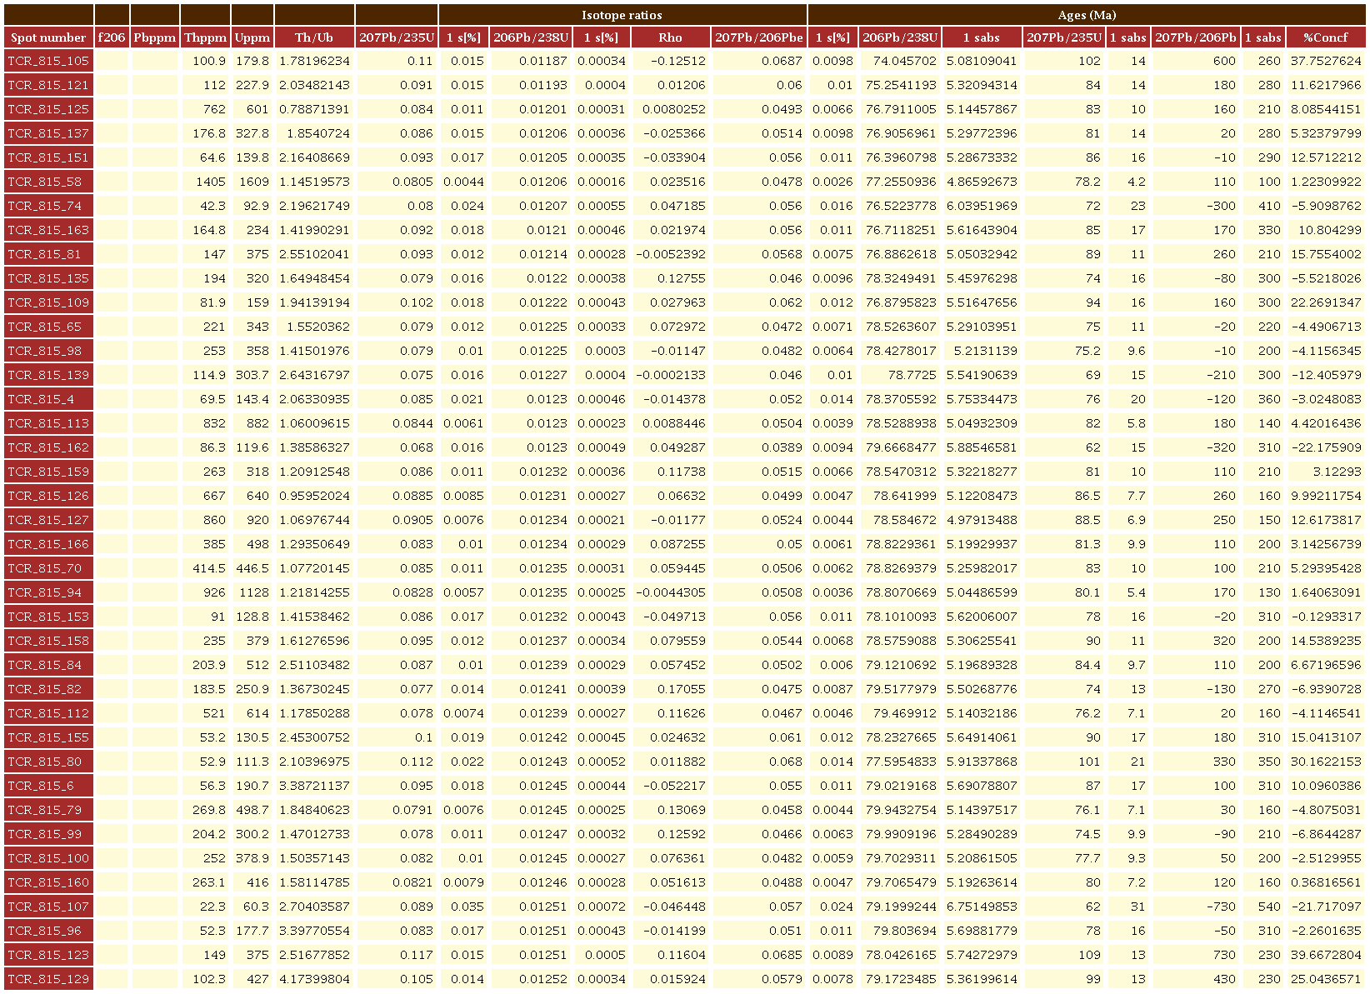
Task: Select the %Concf column header
Action: tap(1325, 37)
